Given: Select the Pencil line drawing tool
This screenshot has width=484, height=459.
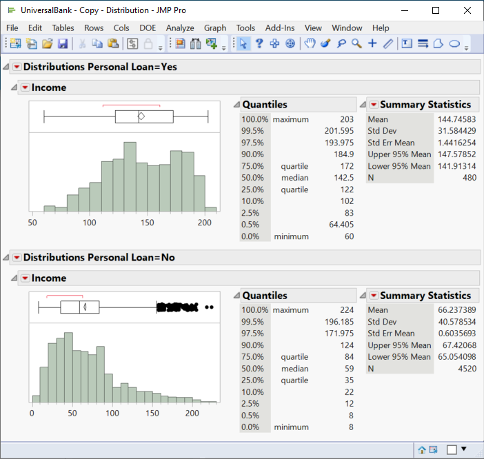Looking at the screenshot, I should click(388, 43).
